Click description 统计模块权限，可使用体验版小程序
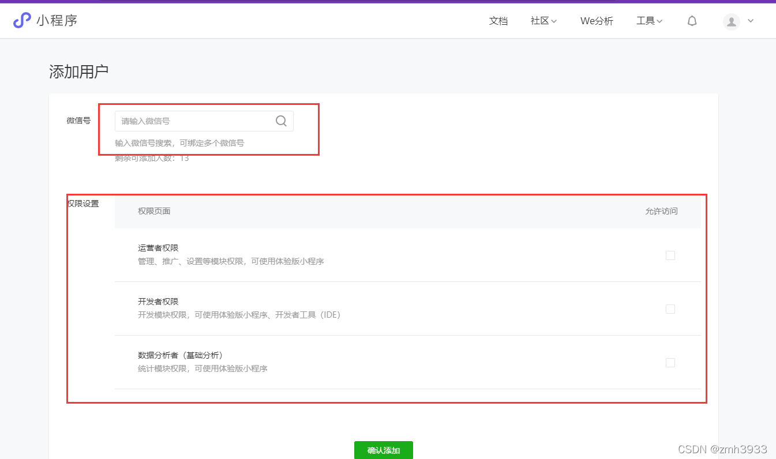776x459 pixels. coord(203,368)
